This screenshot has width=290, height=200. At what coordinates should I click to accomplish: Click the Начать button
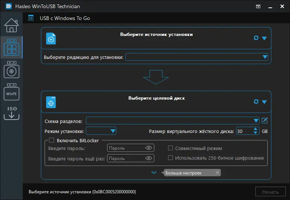[270, 192]
